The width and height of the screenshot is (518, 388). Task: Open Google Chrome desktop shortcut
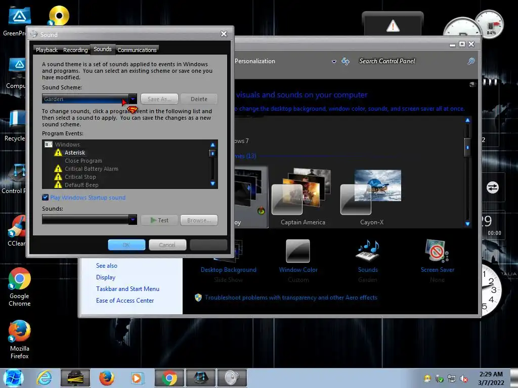(x=20, y=286)
